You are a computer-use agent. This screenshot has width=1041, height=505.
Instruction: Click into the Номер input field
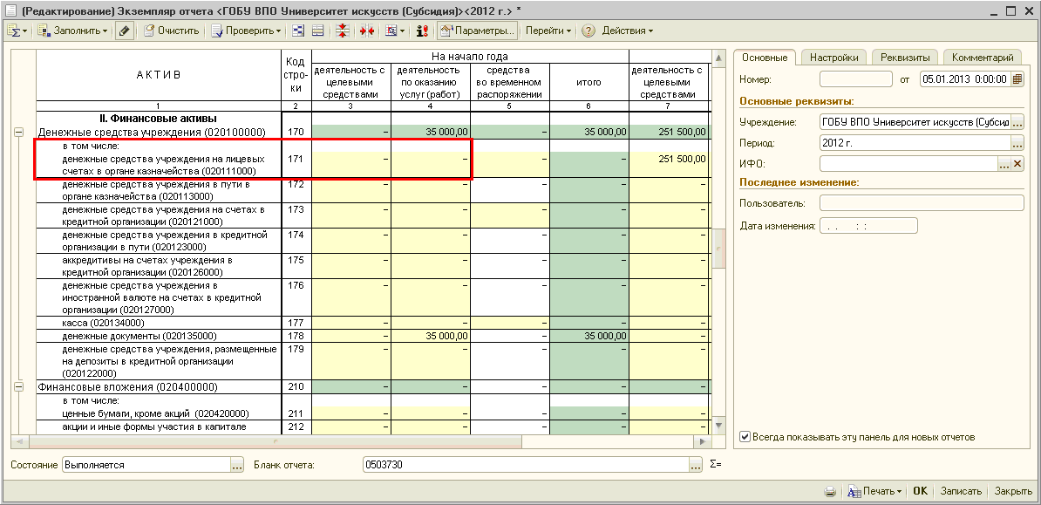[x=855, y=78]
